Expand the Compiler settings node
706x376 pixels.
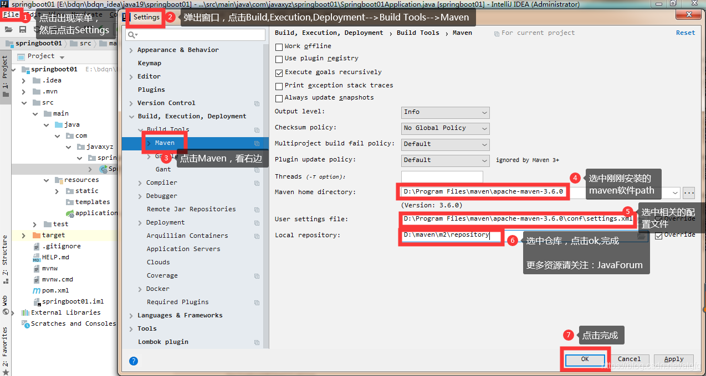click(x=140, y=183)
